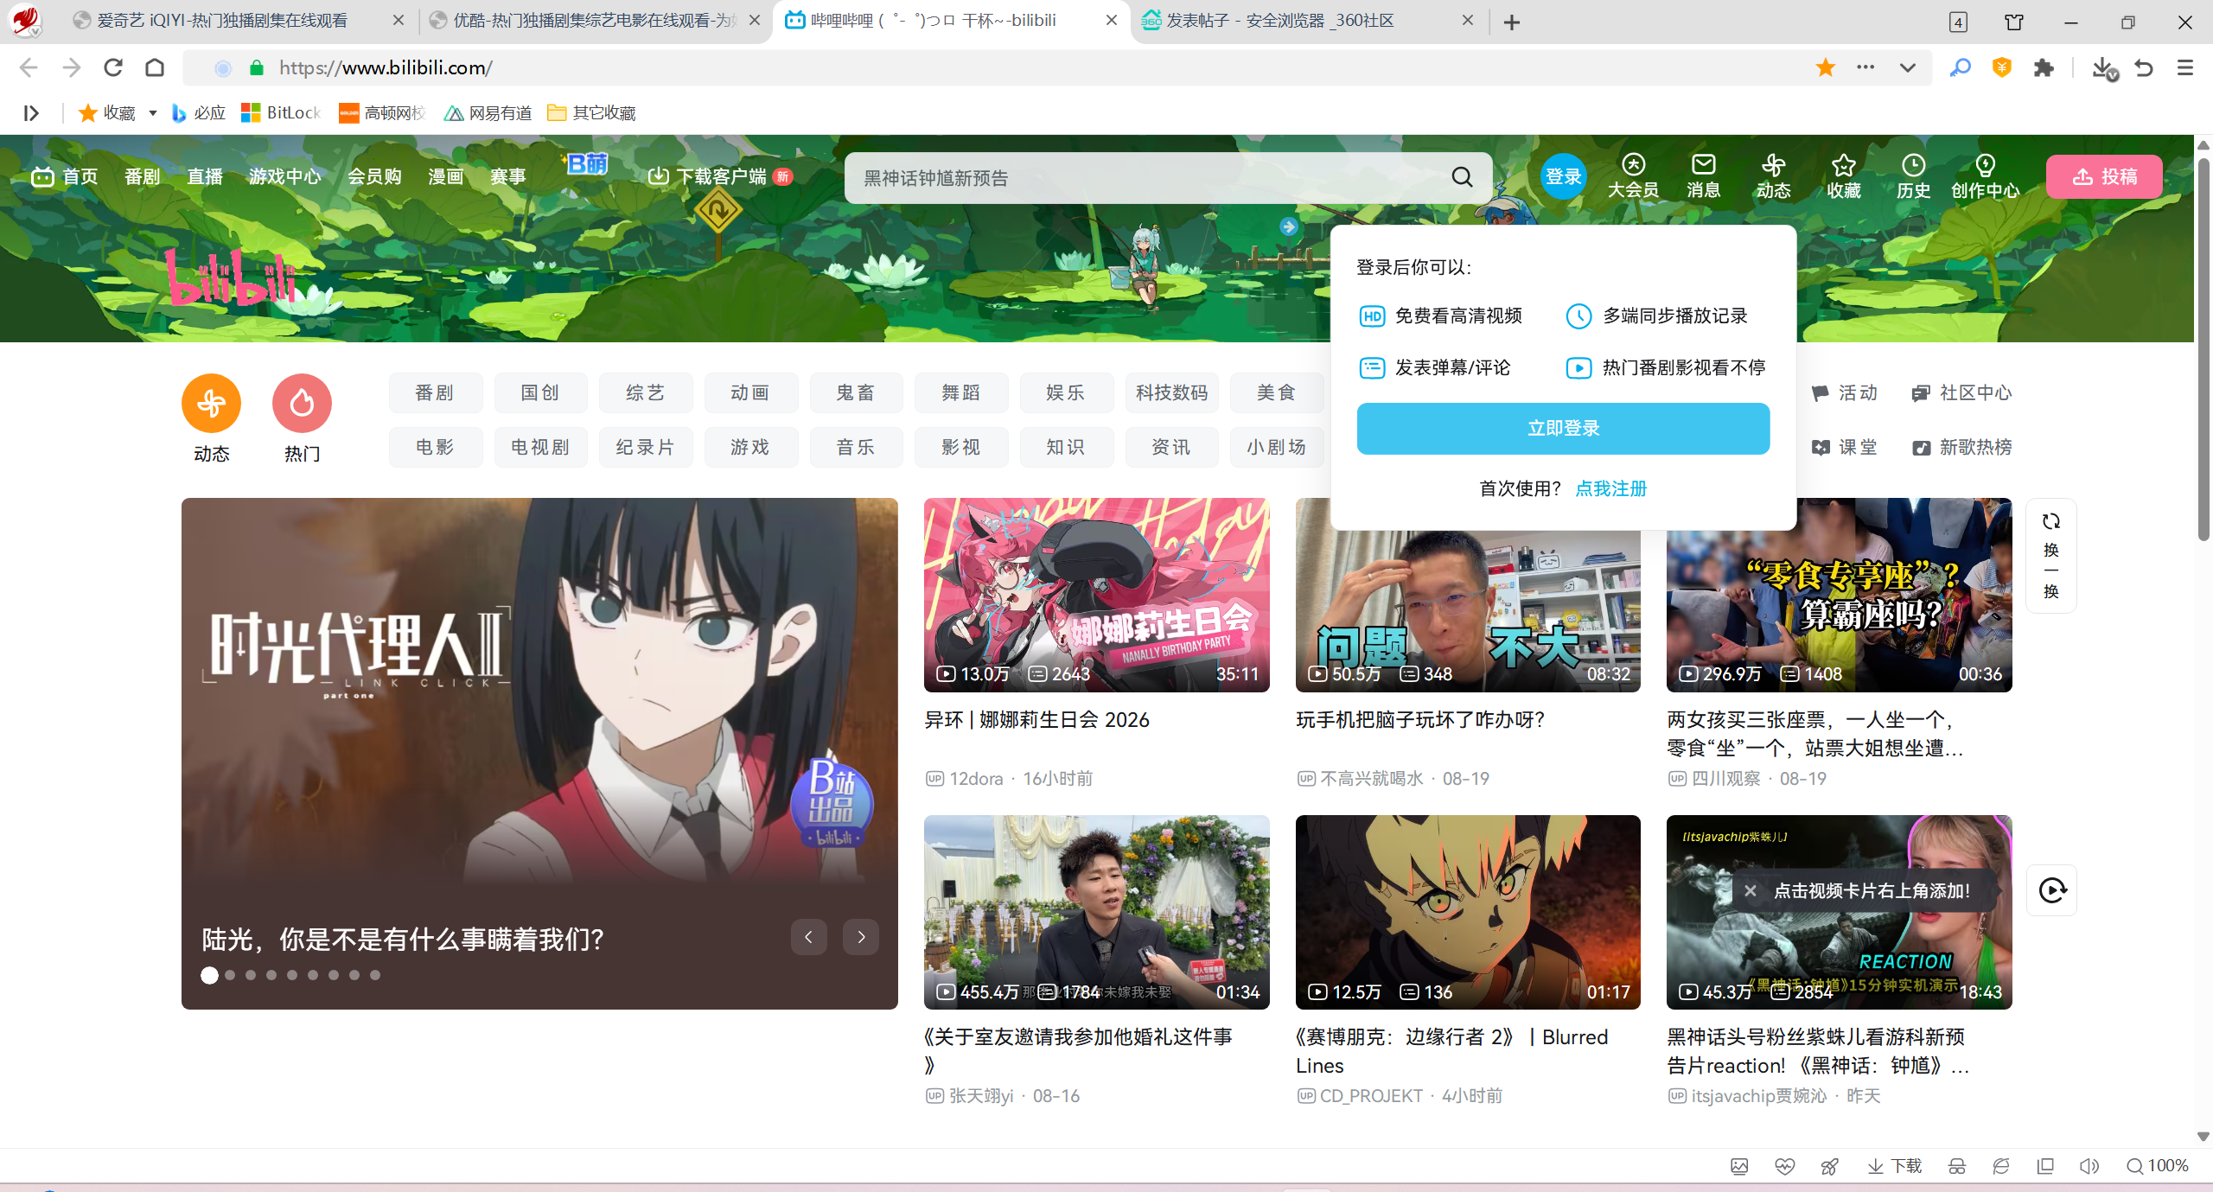Switch to the 发表帖子 360社区 tab

coord(1279,21)
